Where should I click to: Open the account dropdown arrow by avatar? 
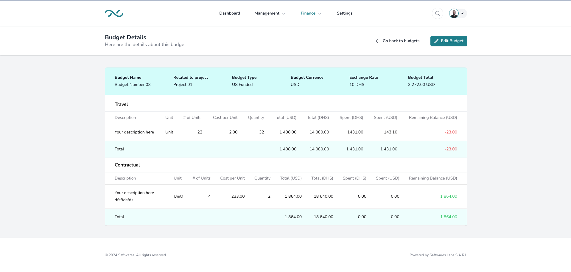(x=462, y=13)
